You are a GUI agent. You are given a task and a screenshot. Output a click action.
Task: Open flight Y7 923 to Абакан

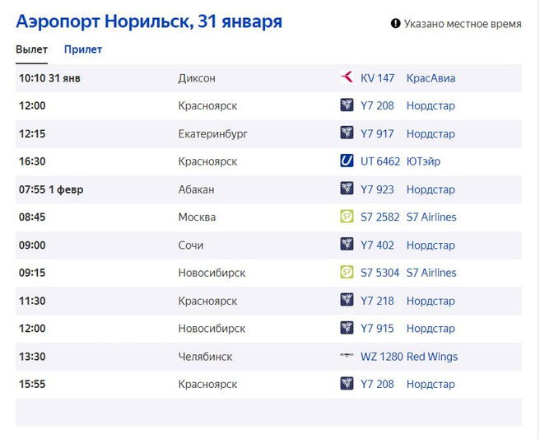378,189
